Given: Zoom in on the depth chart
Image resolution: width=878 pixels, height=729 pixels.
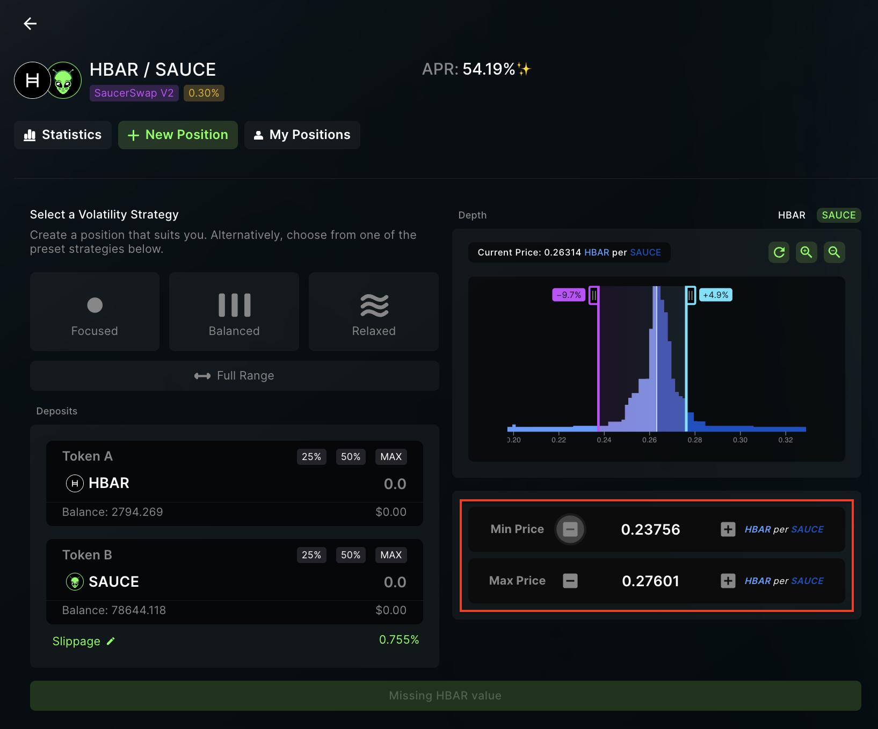Looking at the screenshot, I should [806, 252].
